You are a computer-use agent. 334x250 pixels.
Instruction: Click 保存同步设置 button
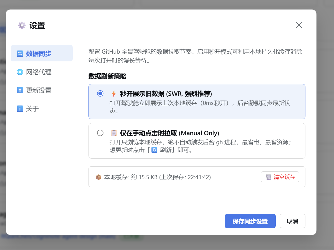click(x=250, y=221)
